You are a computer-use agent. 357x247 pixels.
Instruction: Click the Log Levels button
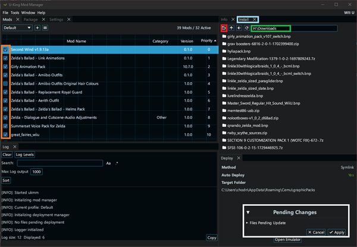tap(24, 154)
